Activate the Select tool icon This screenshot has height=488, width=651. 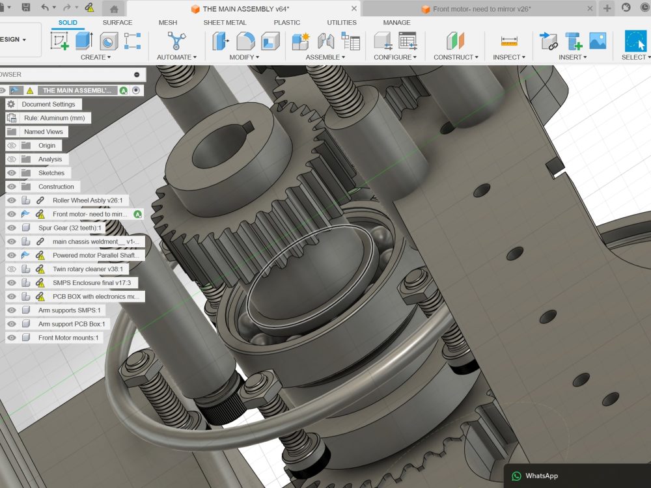(635, 40)
